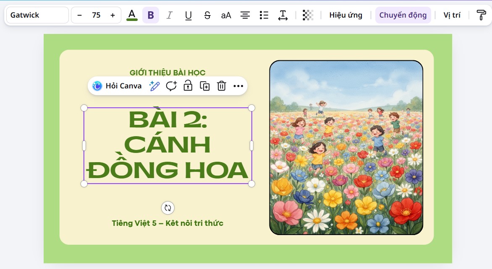Click the font size input field

click(x=96, y=15)
